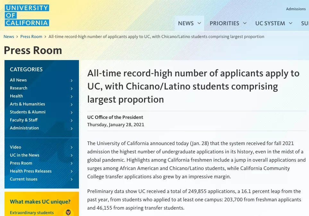This screenshot has height=216, width=309.
Task: Select All News category
Action: (x=18, y=80)
